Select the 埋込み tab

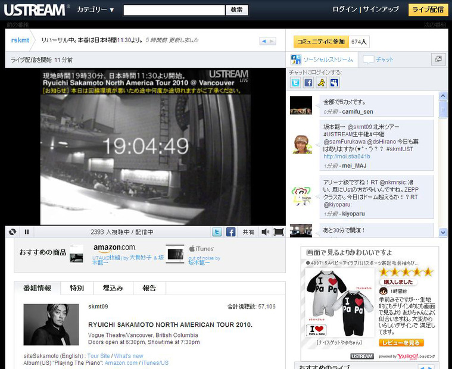[x=113, y=288]
